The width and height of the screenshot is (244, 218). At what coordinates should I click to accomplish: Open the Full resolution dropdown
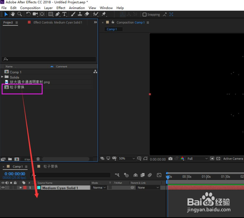pyautogui.click(x=197, y=159)
